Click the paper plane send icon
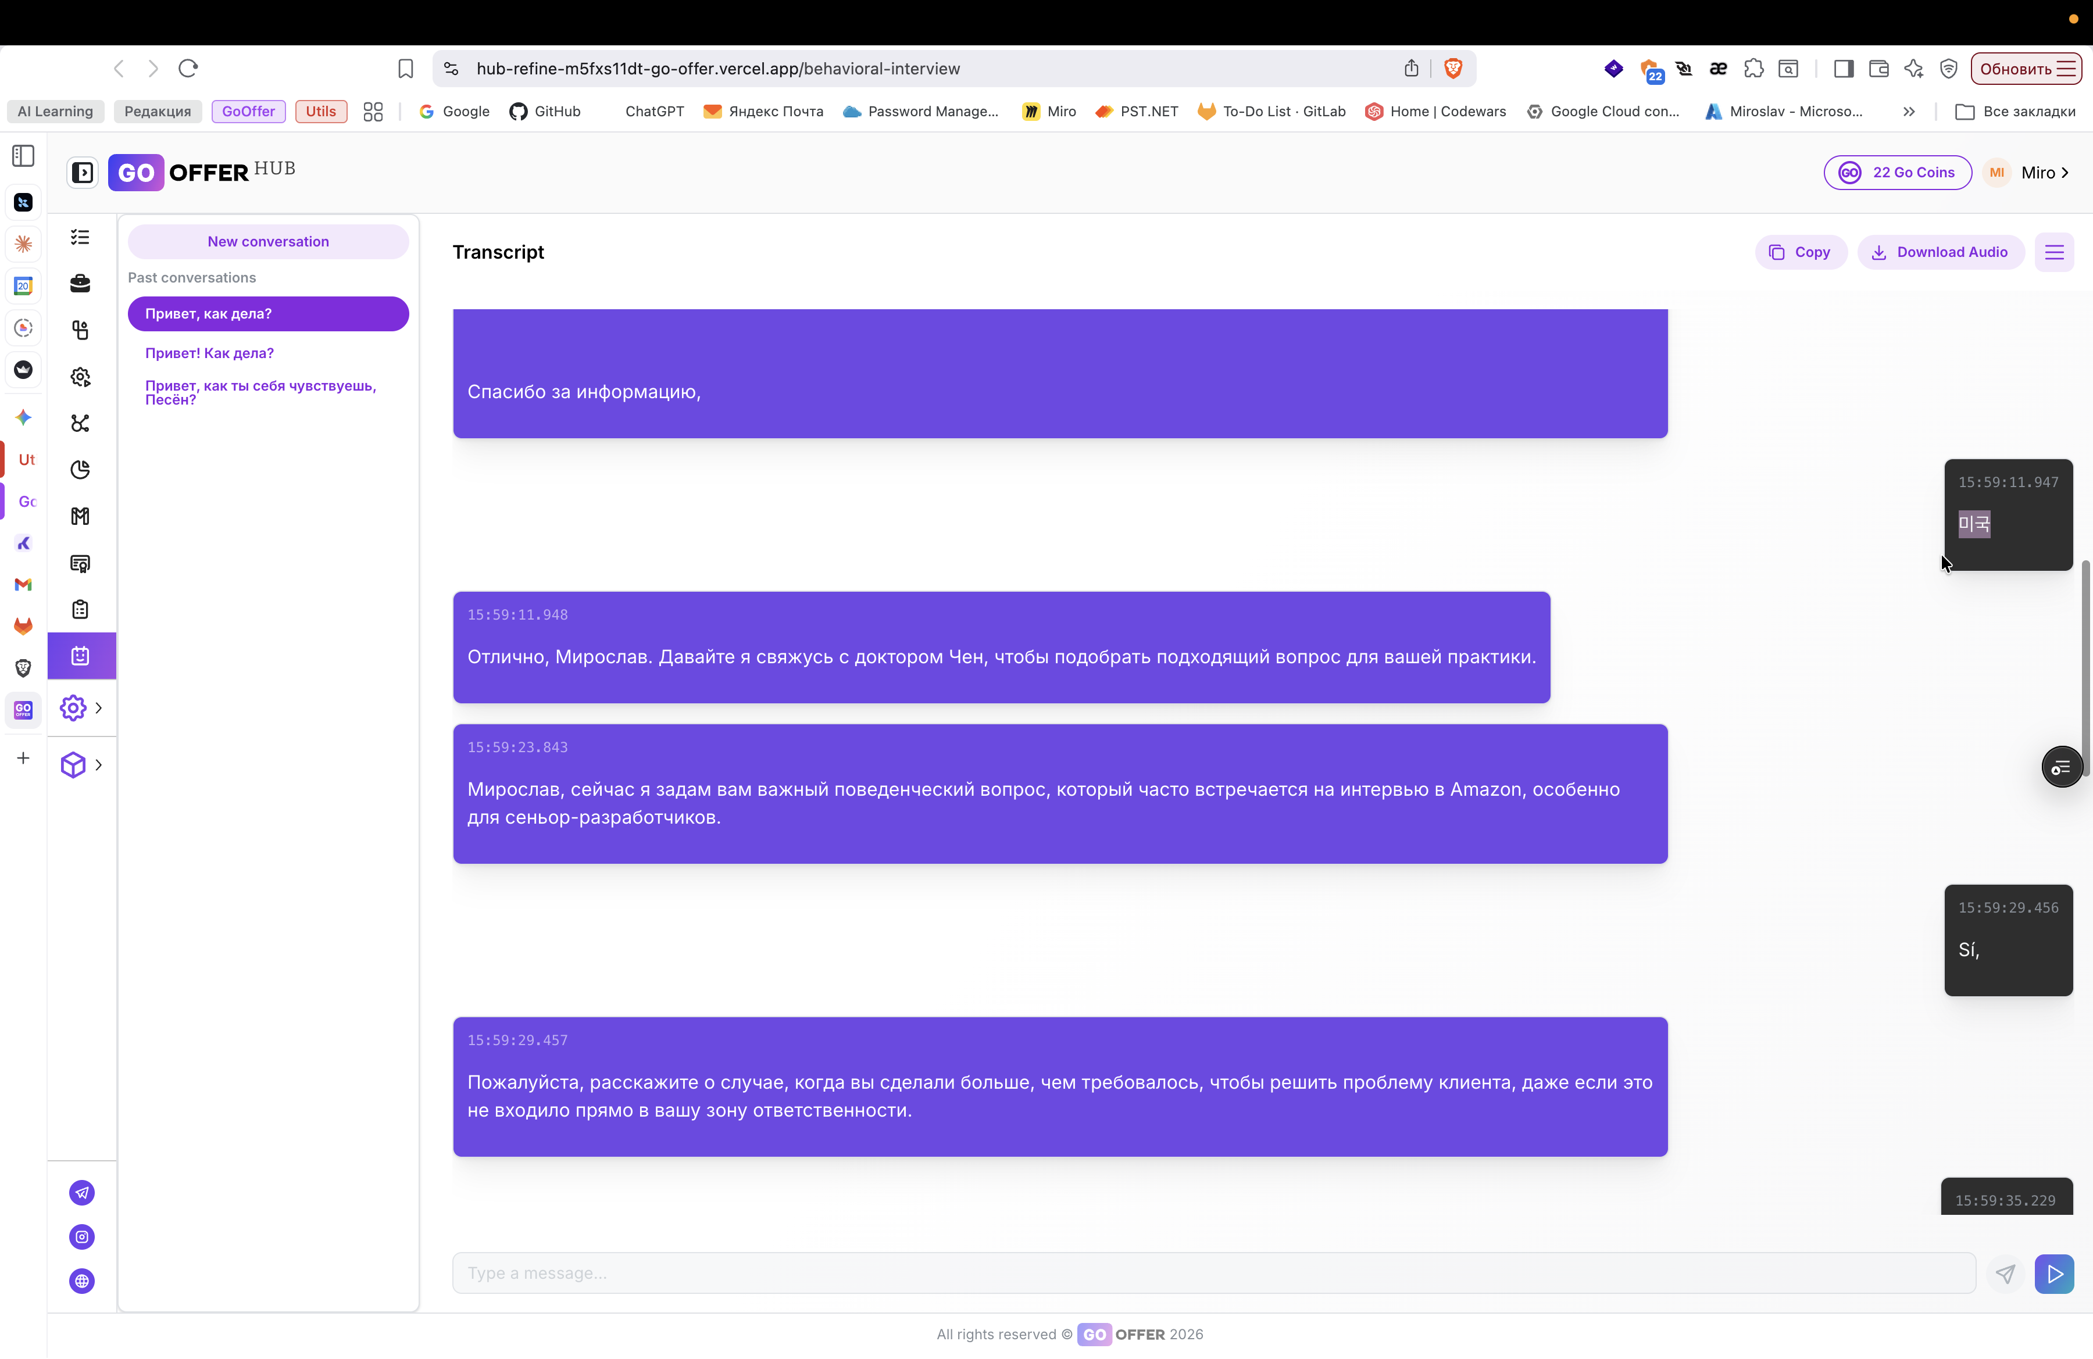 tap(2005, 1274)
